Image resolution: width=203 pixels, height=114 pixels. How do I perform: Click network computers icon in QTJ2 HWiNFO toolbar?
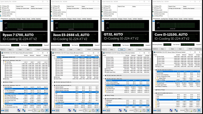click(x=125, y=111)
